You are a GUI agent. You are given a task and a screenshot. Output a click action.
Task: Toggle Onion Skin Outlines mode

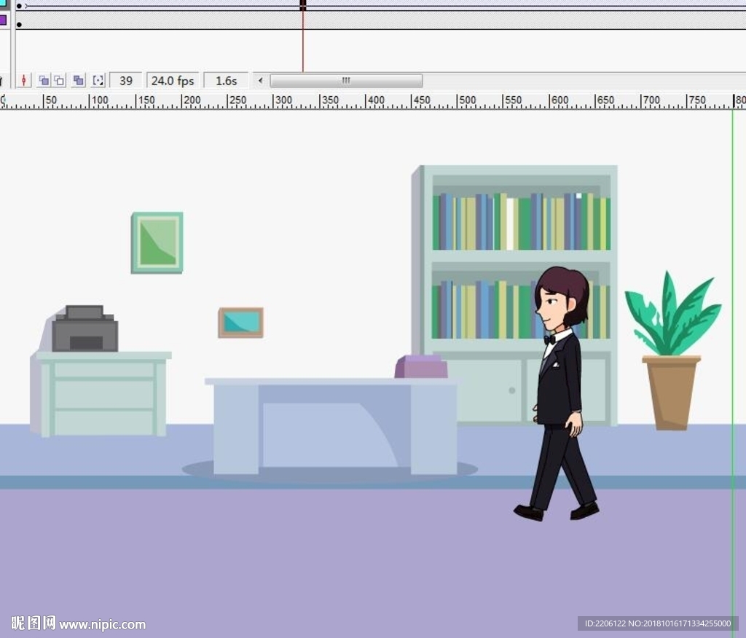point(60,80)
